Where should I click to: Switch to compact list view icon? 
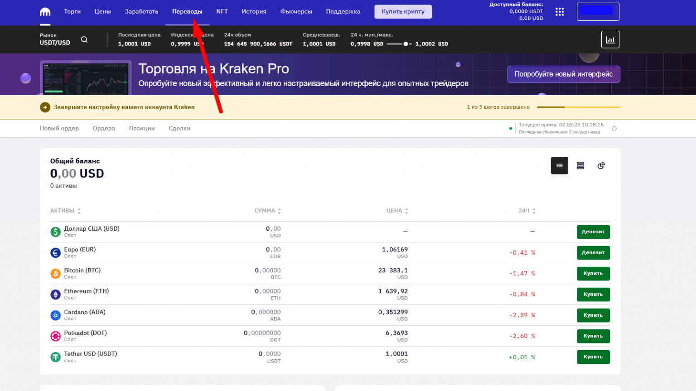pos(559,166)
